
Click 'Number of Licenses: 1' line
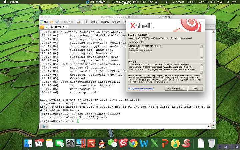tap(139, 48)
